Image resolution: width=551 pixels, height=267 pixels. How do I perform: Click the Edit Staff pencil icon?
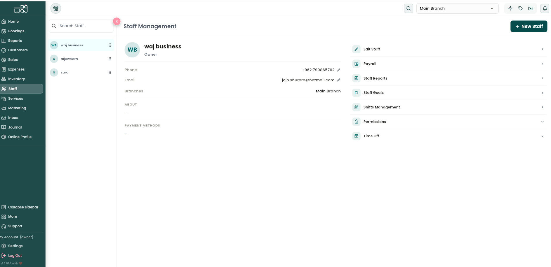356,49
